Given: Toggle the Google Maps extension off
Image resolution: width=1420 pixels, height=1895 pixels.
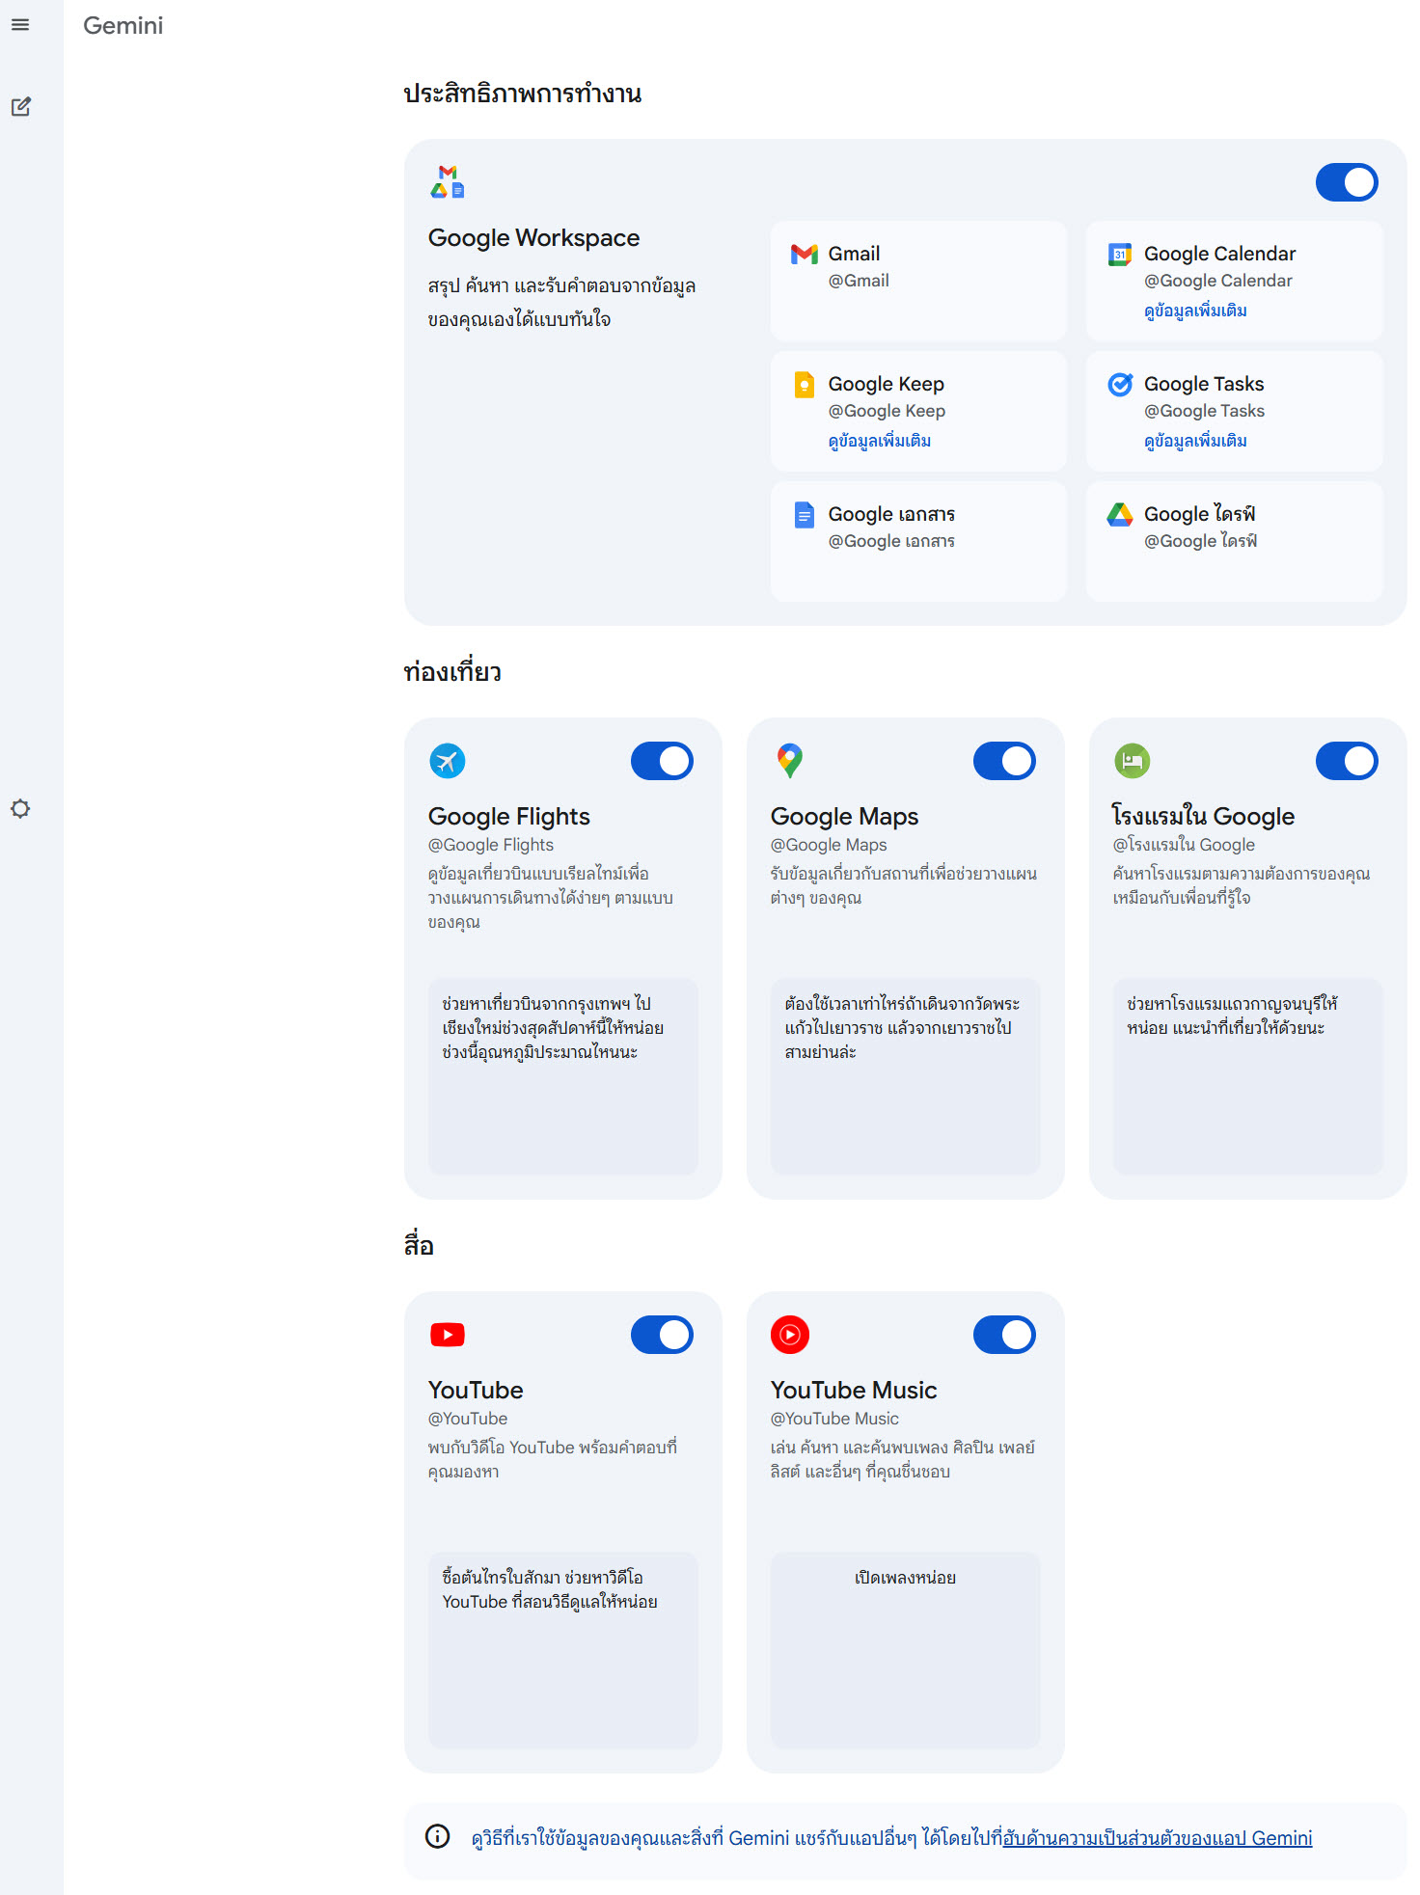Looking at the screenshot, I should coord(1004,761).
